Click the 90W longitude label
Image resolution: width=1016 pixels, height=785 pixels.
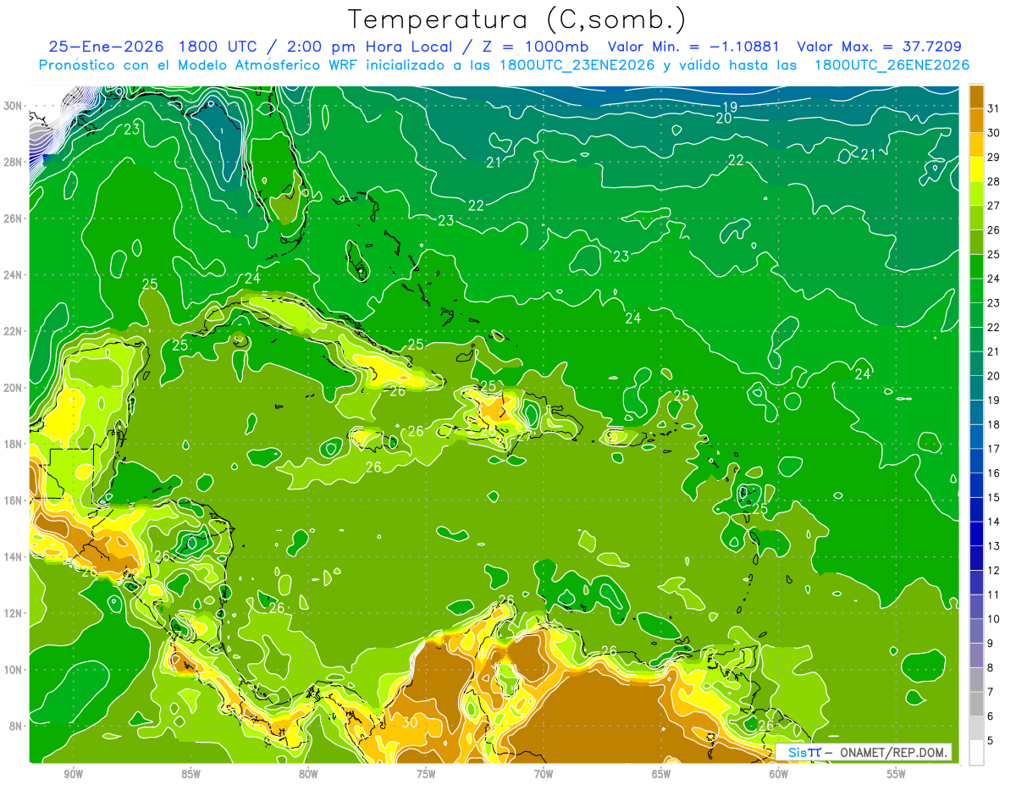click(x=73, y=774)
